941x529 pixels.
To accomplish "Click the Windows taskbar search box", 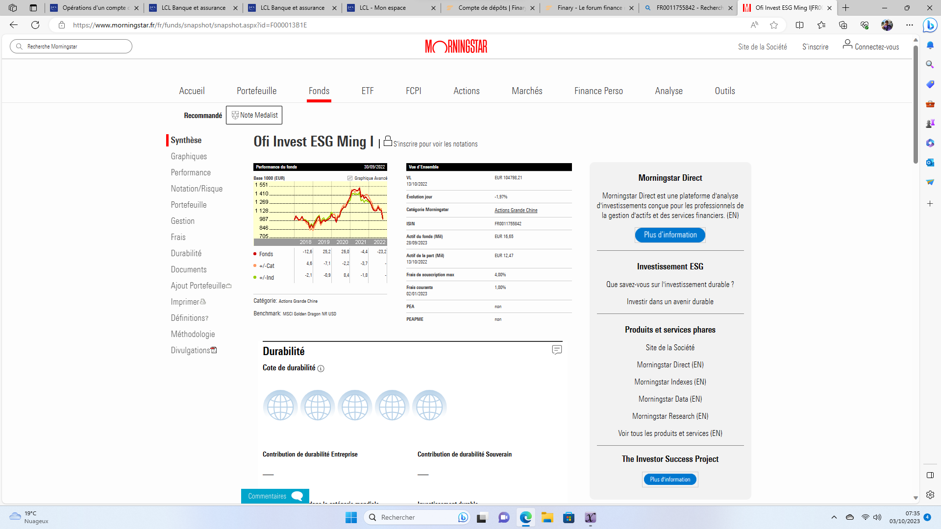I will pyautogui.click(x=417, y=517).
